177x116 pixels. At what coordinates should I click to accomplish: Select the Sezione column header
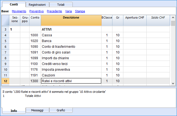[15, 20]
